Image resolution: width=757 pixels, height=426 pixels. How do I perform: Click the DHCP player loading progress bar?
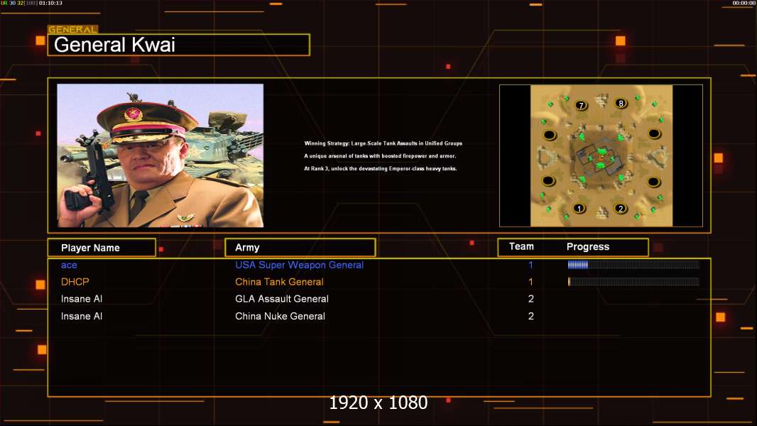[x=633, y=282]
